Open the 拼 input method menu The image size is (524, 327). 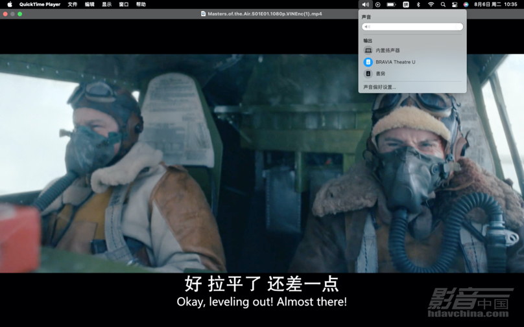point(406,5)
